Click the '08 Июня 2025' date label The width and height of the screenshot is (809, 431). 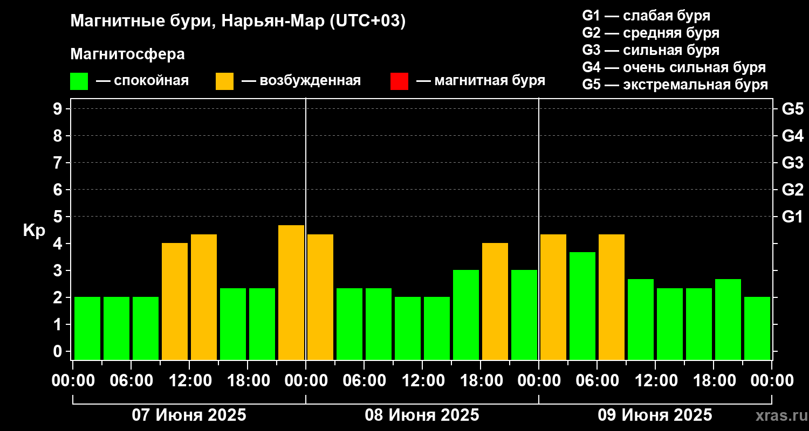422,415
